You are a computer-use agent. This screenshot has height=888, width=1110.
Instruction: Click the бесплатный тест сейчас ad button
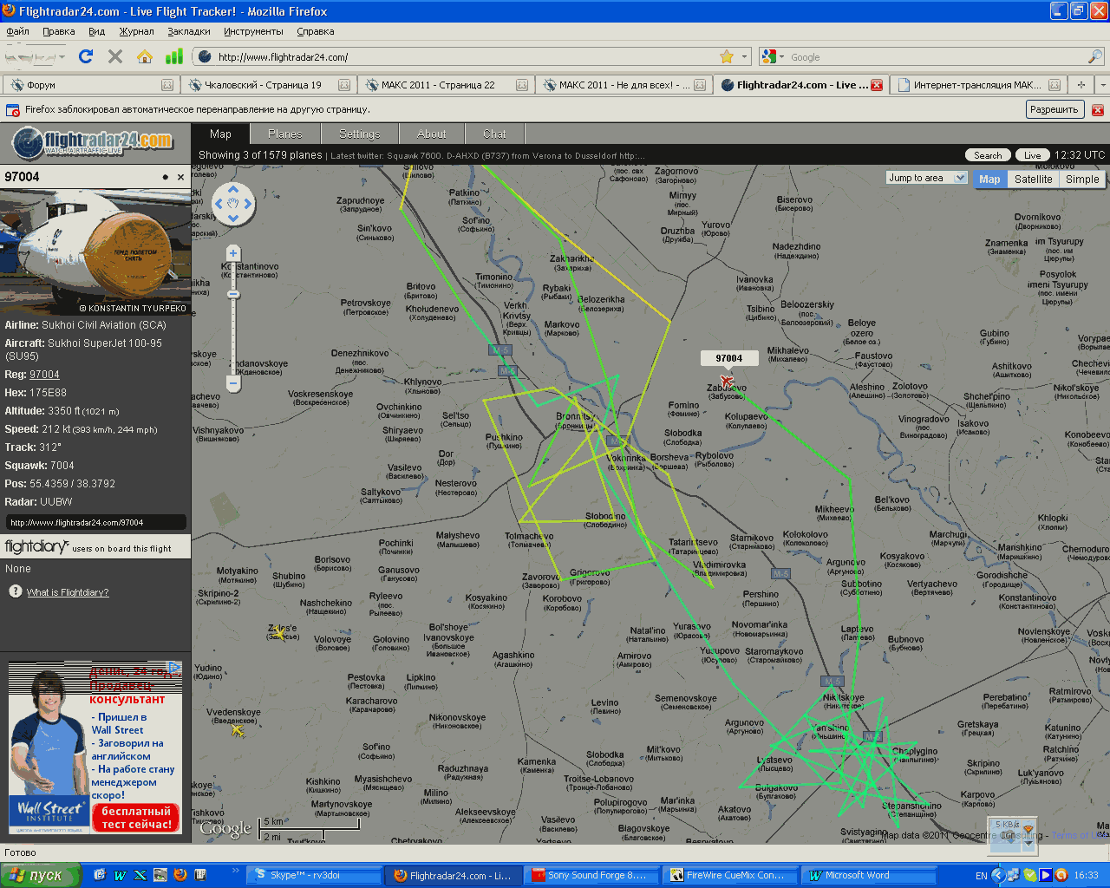coord(137,818)
